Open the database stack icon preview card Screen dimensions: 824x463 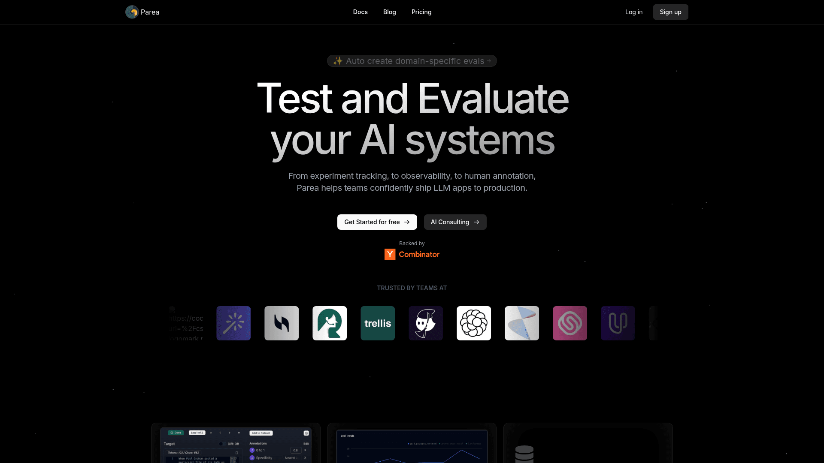pos(588,443)
